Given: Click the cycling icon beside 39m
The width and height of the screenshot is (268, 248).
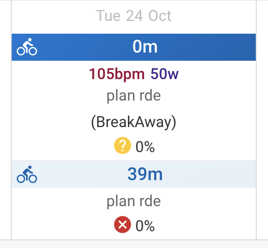Looking at the screenshot, I should tap(27, 174).
